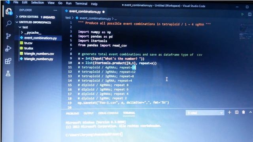
Task: Click line number 10 in gutter
Action: tap(70, 63)
